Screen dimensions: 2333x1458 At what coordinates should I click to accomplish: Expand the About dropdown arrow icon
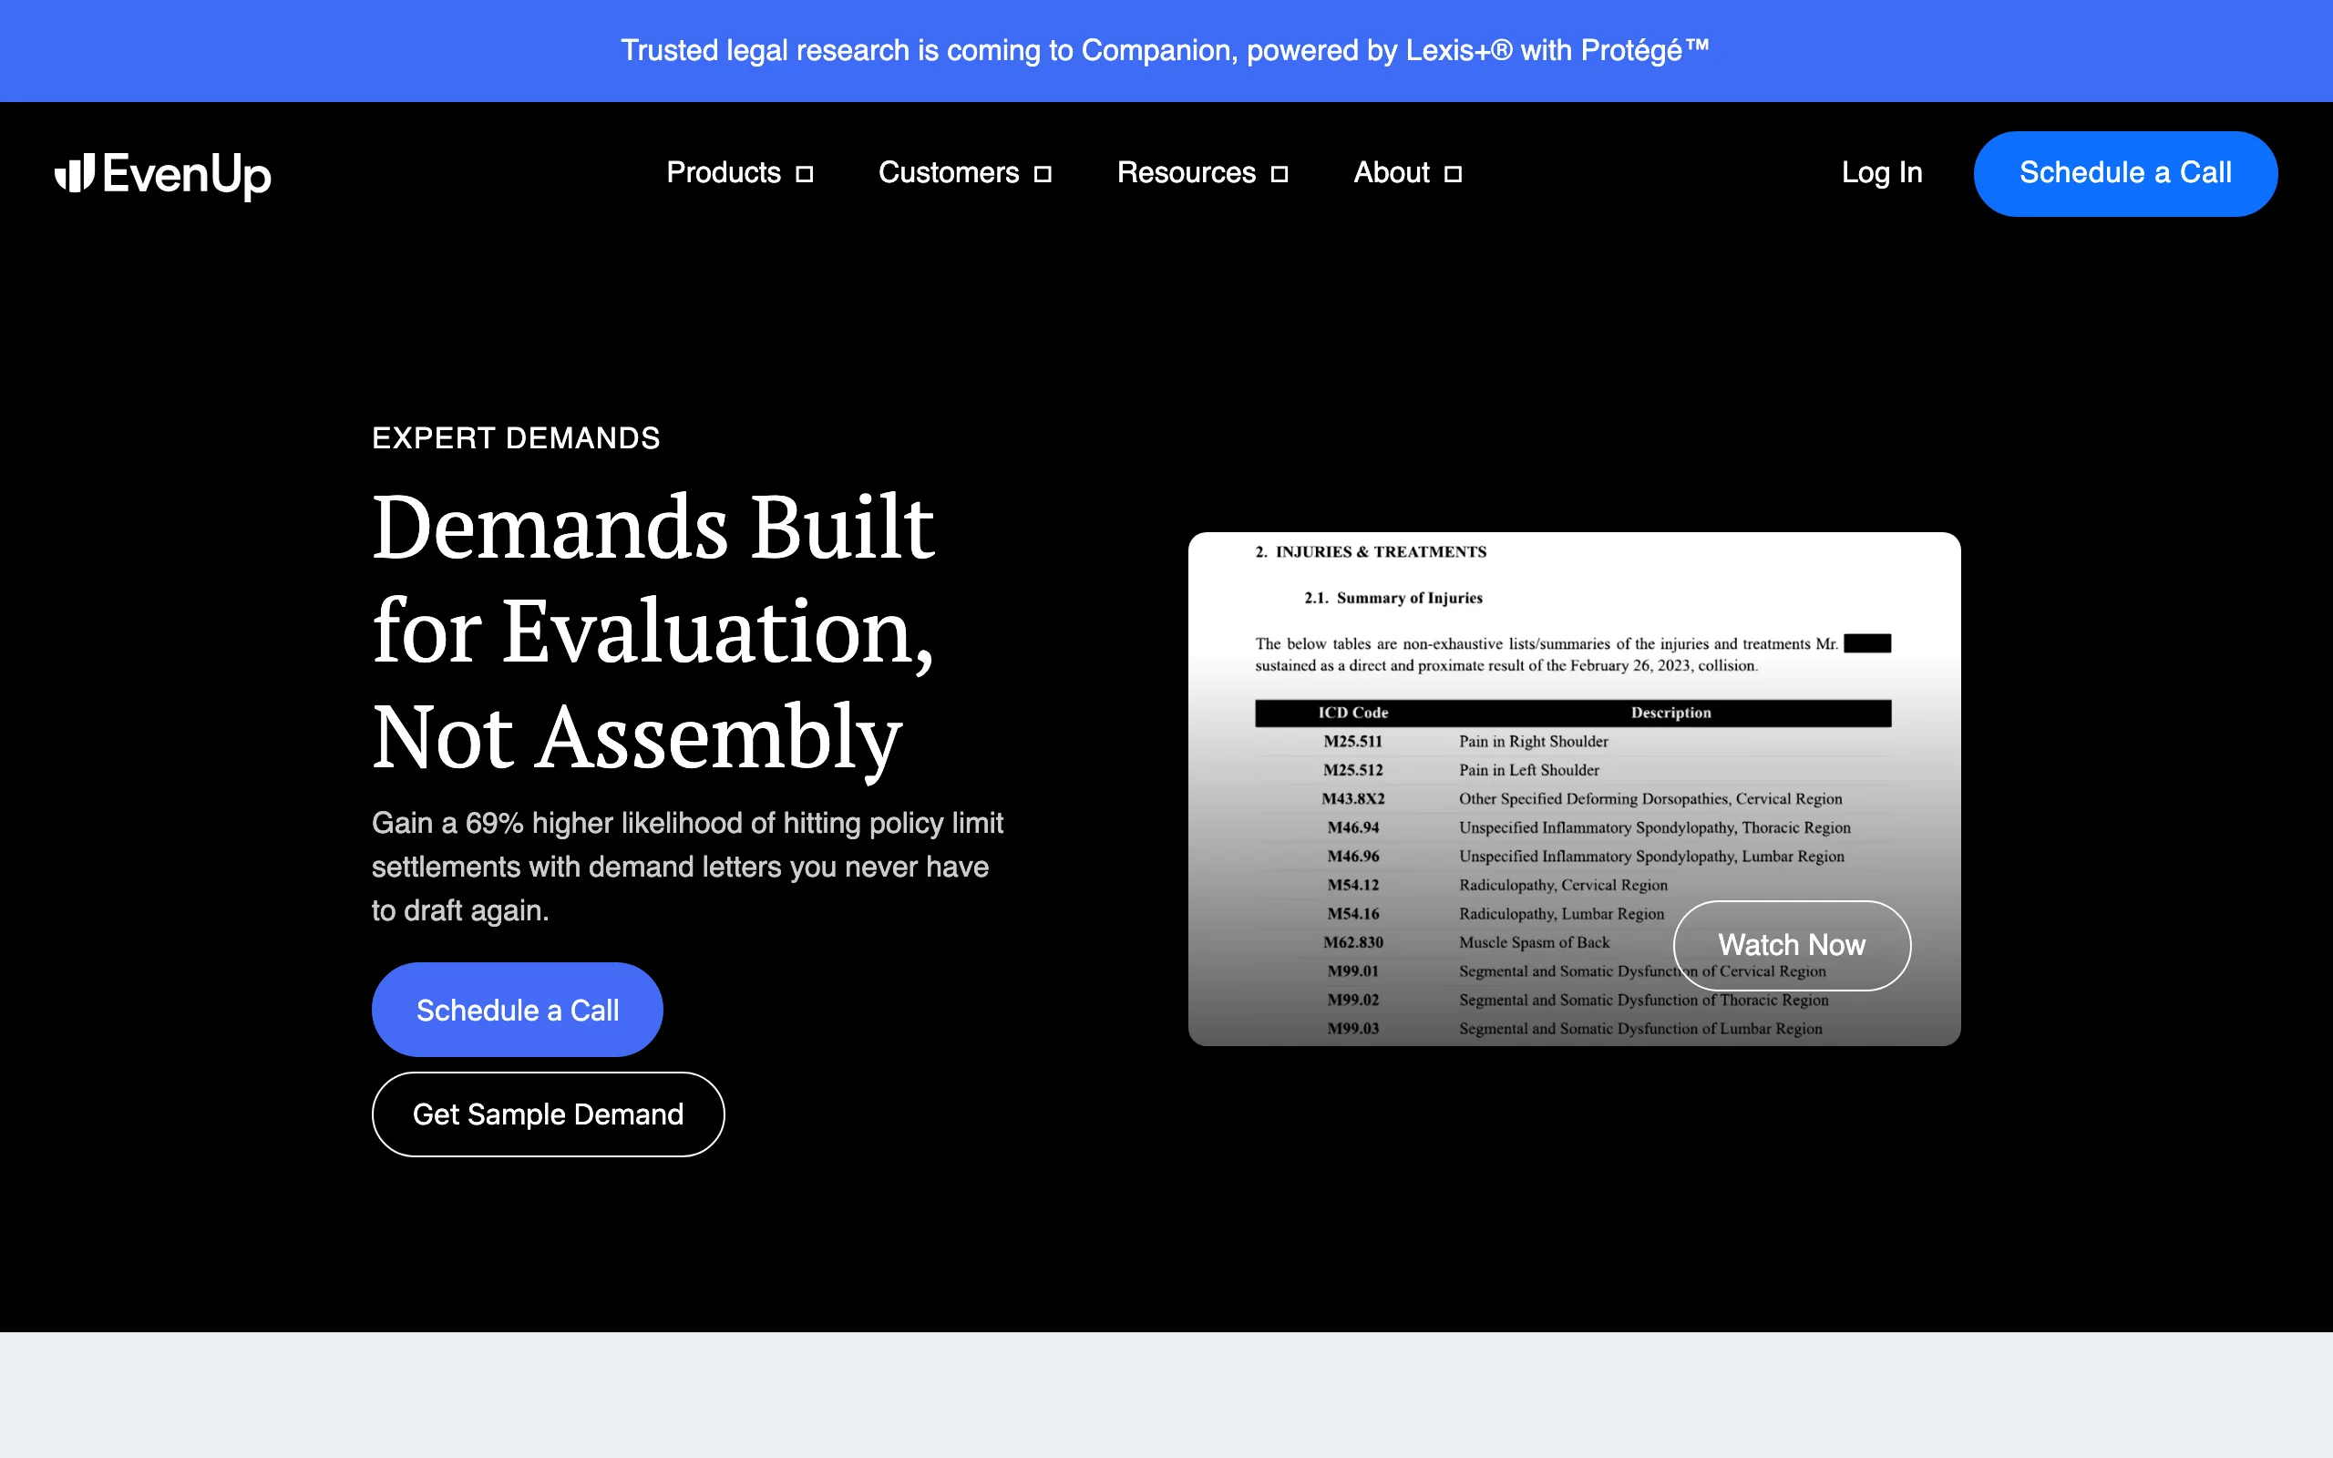[1453, 173]
